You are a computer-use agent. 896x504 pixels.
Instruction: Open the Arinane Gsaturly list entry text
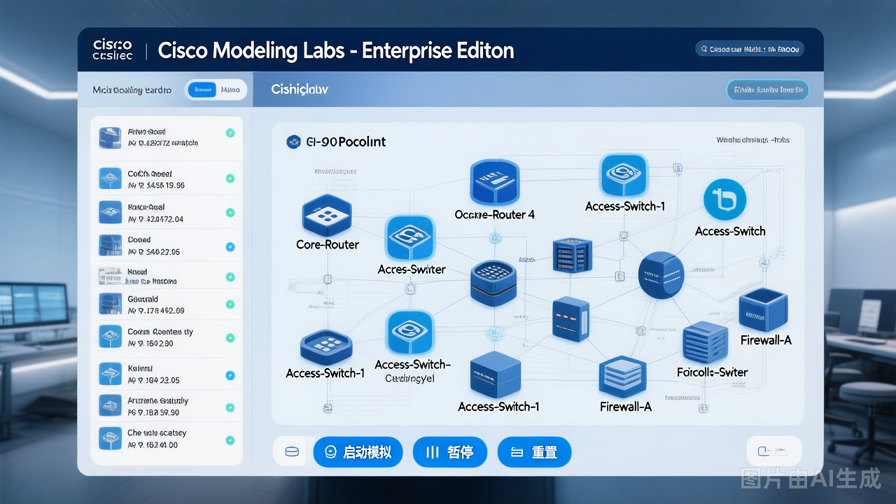pyautogui.click(x=157, y=407)
